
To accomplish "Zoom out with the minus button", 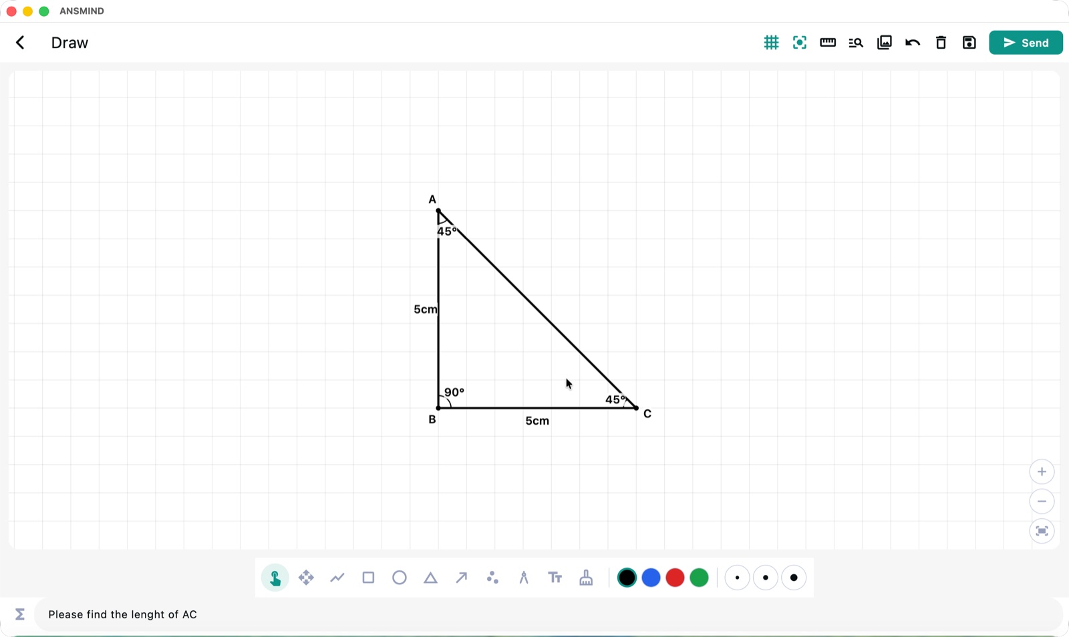I will click(x=1042, y=501).
